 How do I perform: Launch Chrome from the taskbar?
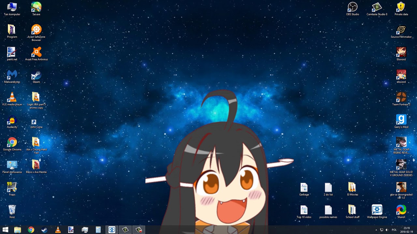click(31, 230)
